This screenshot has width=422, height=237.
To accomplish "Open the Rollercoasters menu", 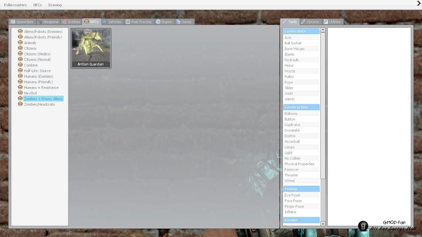I will click(15, 5).
